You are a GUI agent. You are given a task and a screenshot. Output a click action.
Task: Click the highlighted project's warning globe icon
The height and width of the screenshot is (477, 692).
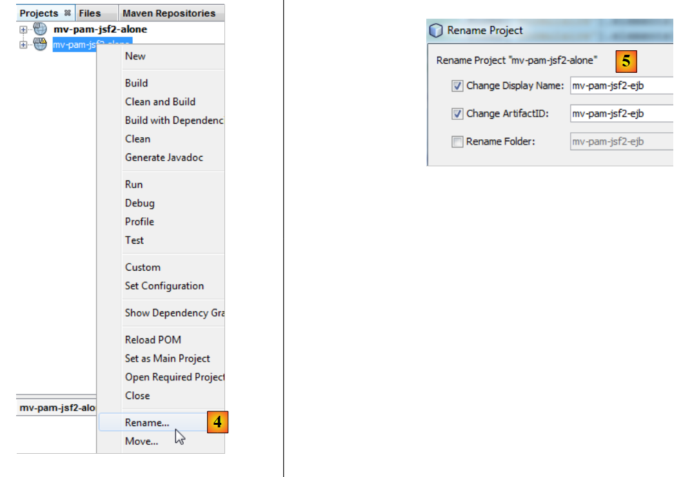(x=40, y=44)
